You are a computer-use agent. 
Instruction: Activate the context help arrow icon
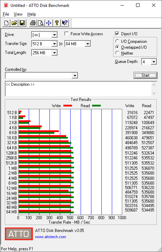coord(65,23)
